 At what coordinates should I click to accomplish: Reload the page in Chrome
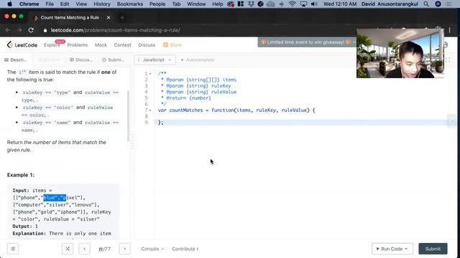(31, 30)
